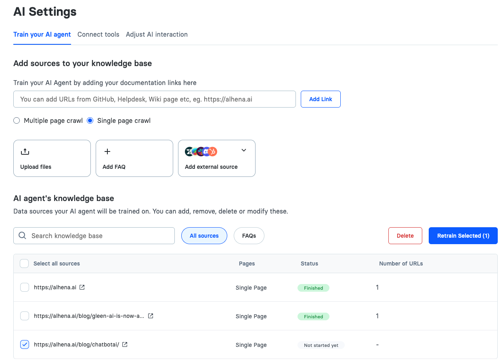Open external link icon for chatbotai blog URL
Screen dimensions: 503x363
(x=125, y=344)
